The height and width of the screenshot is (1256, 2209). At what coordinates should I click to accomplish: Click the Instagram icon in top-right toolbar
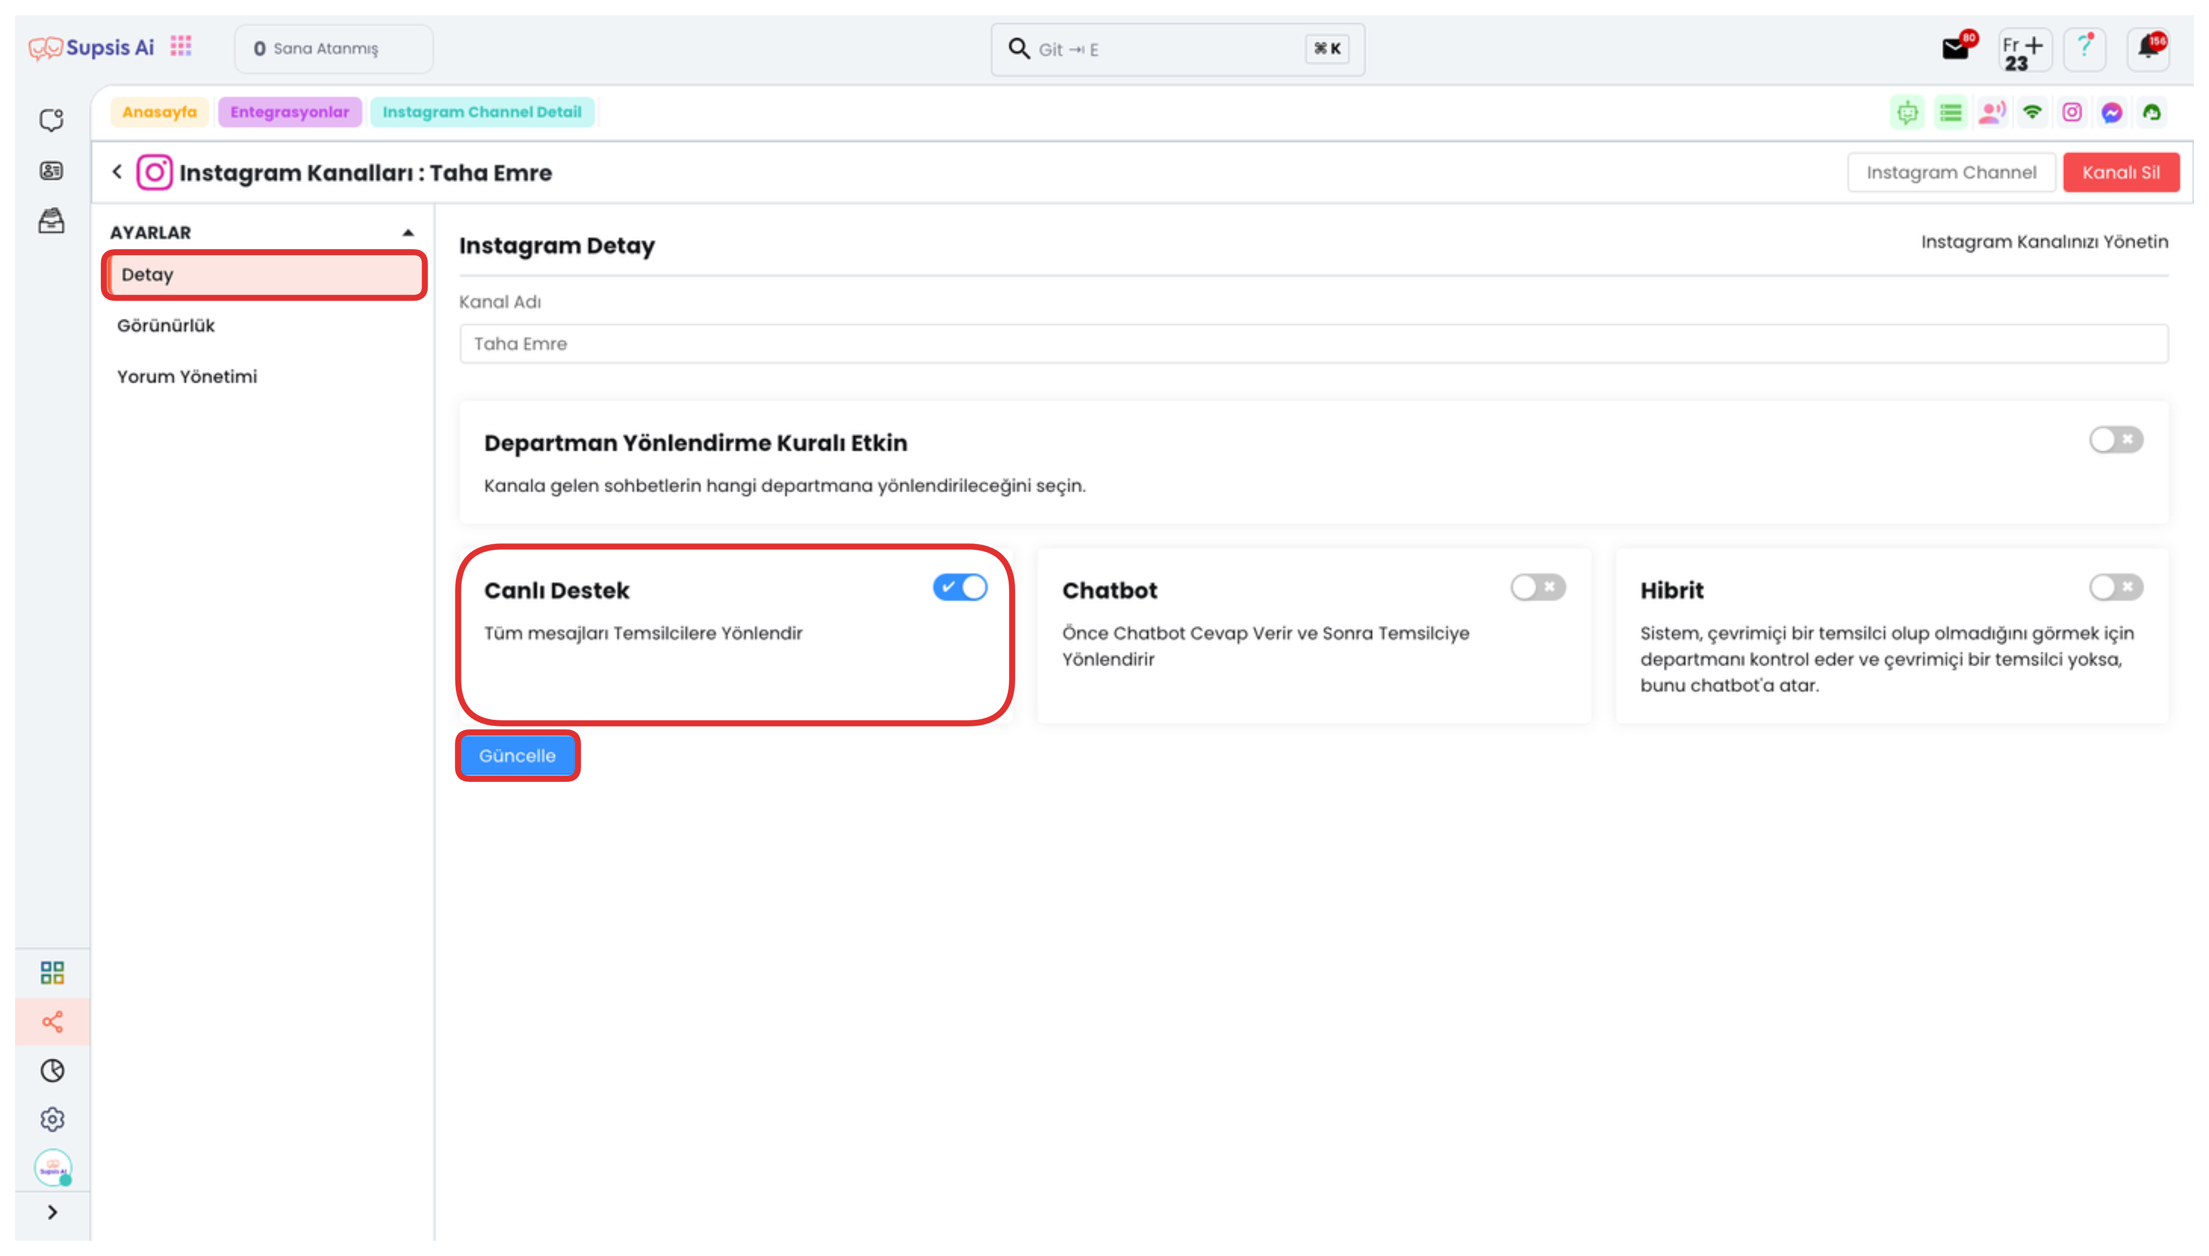click(x=2072, y=113)
